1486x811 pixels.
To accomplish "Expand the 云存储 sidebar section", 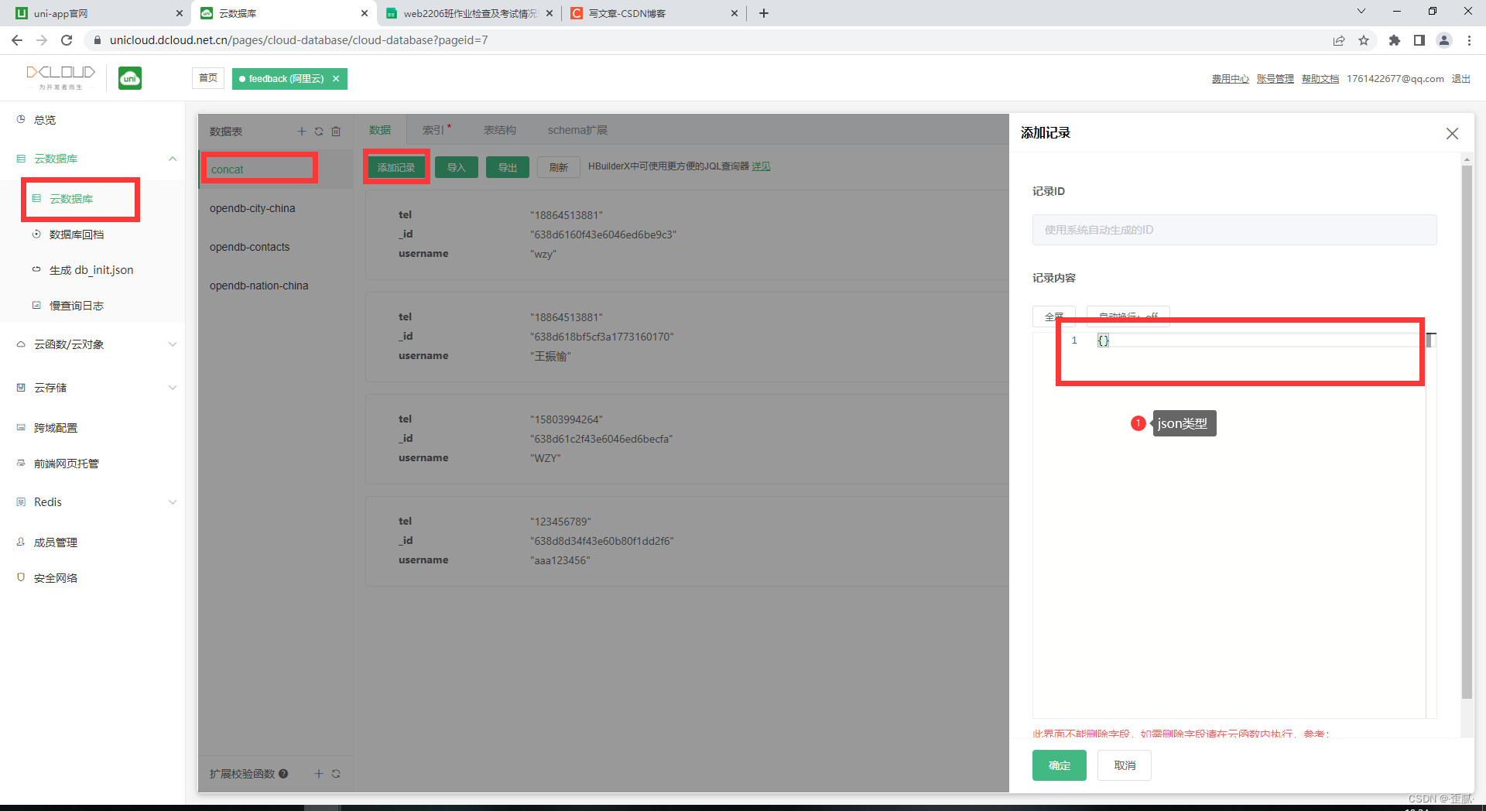I will (173, 388).
